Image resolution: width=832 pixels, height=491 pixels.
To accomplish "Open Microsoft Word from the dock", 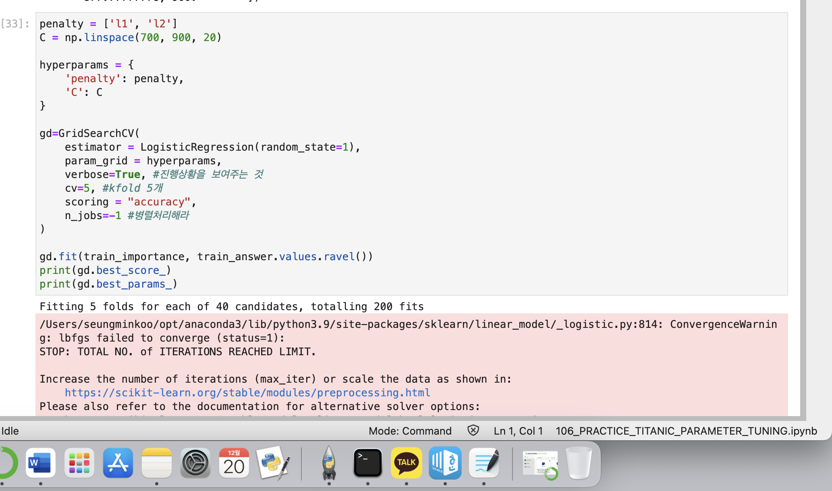I will pyautogui.click(x=40, y=463).
